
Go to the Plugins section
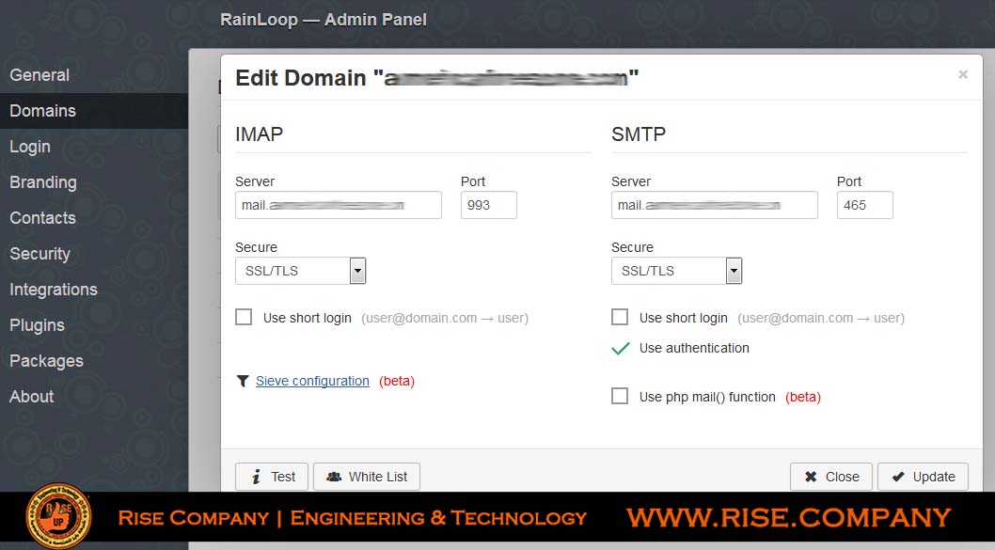(37, 325)
